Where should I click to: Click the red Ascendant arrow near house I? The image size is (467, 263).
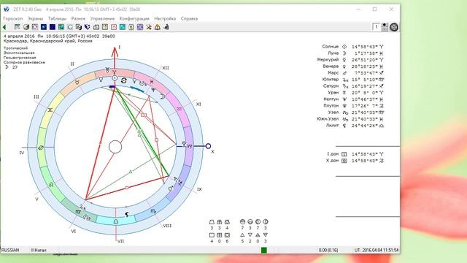pos(115,57)
